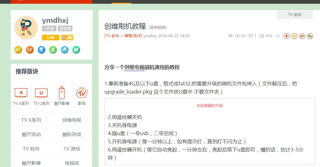The image size is (320, 167).
Task: Click the 创维电视 underlined keyword link
Action: coord(134,68)
